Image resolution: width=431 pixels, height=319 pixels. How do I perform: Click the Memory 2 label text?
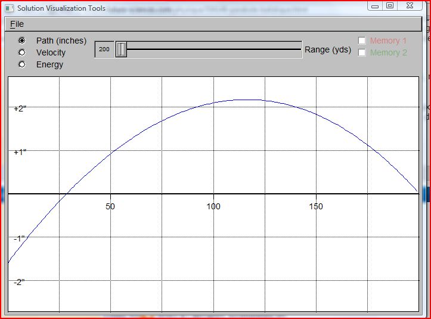(389, 52)
